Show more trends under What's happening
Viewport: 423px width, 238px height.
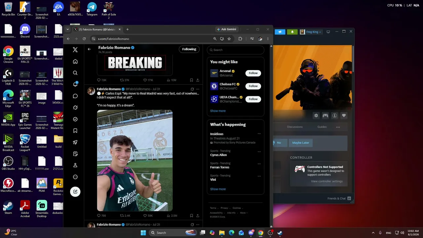tap(218, 189)
